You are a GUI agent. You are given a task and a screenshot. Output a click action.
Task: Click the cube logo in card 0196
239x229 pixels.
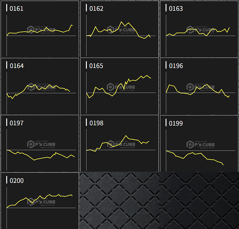point(190,87)
